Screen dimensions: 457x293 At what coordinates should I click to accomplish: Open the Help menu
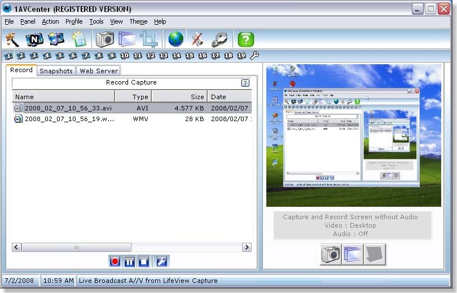[160, 21]
